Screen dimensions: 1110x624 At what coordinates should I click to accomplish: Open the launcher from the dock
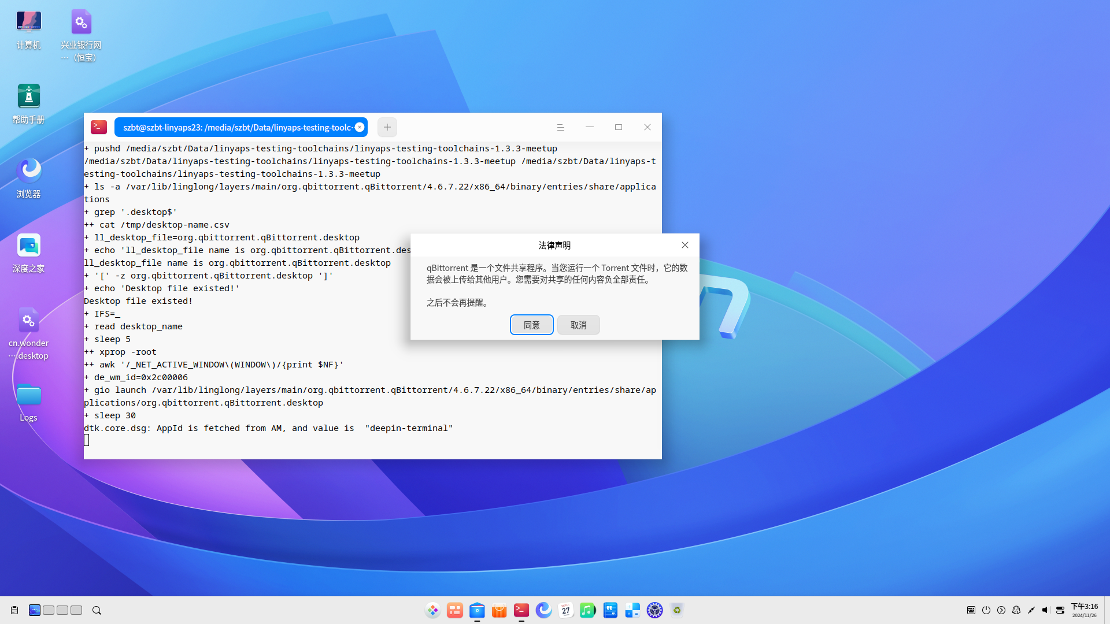click(432, 610)
